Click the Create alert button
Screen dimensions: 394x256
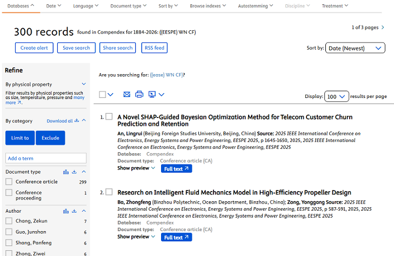(x=34, y=48)
